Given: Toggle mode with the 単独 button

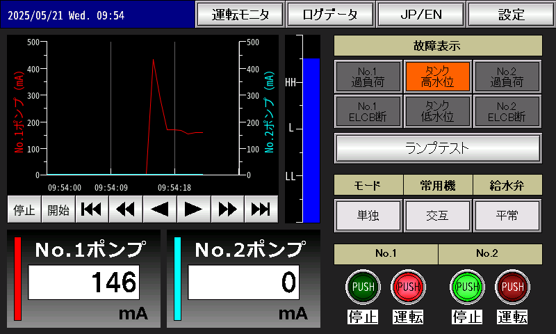Looking at the screenshot, I should (368, 216).
